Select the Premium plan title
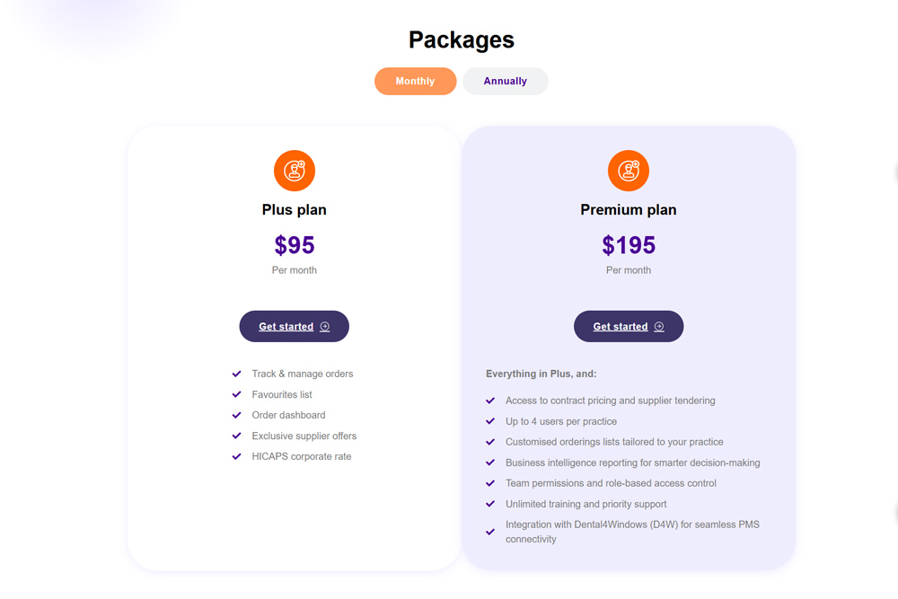This screenshot has width=898, height=599. pos(629,210)
